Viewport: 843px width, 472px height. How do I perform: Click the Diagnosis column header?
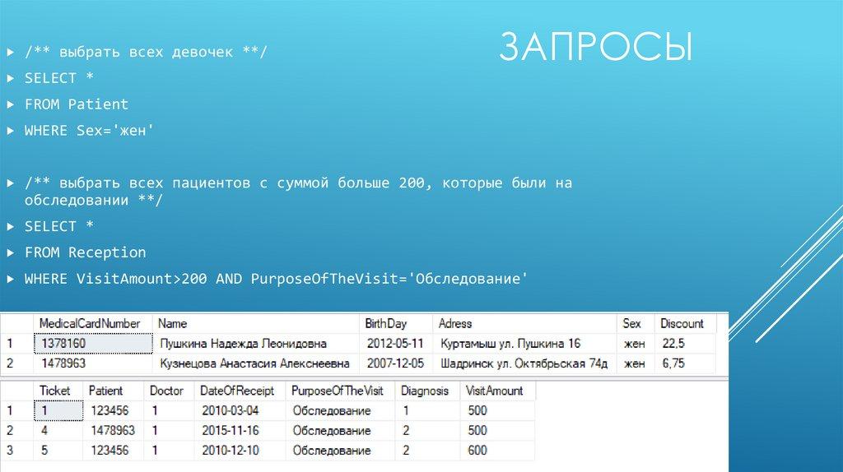(426, 391)
